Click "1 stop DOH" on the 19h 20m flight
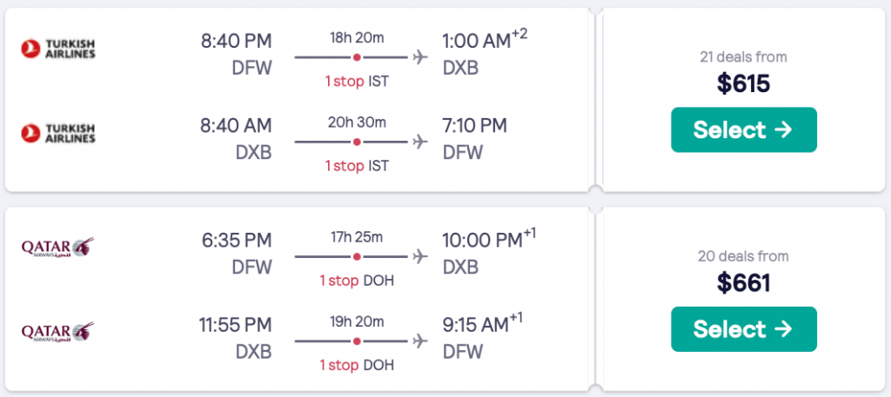This screenshot has height=397, width=891. tap(357, 364)
